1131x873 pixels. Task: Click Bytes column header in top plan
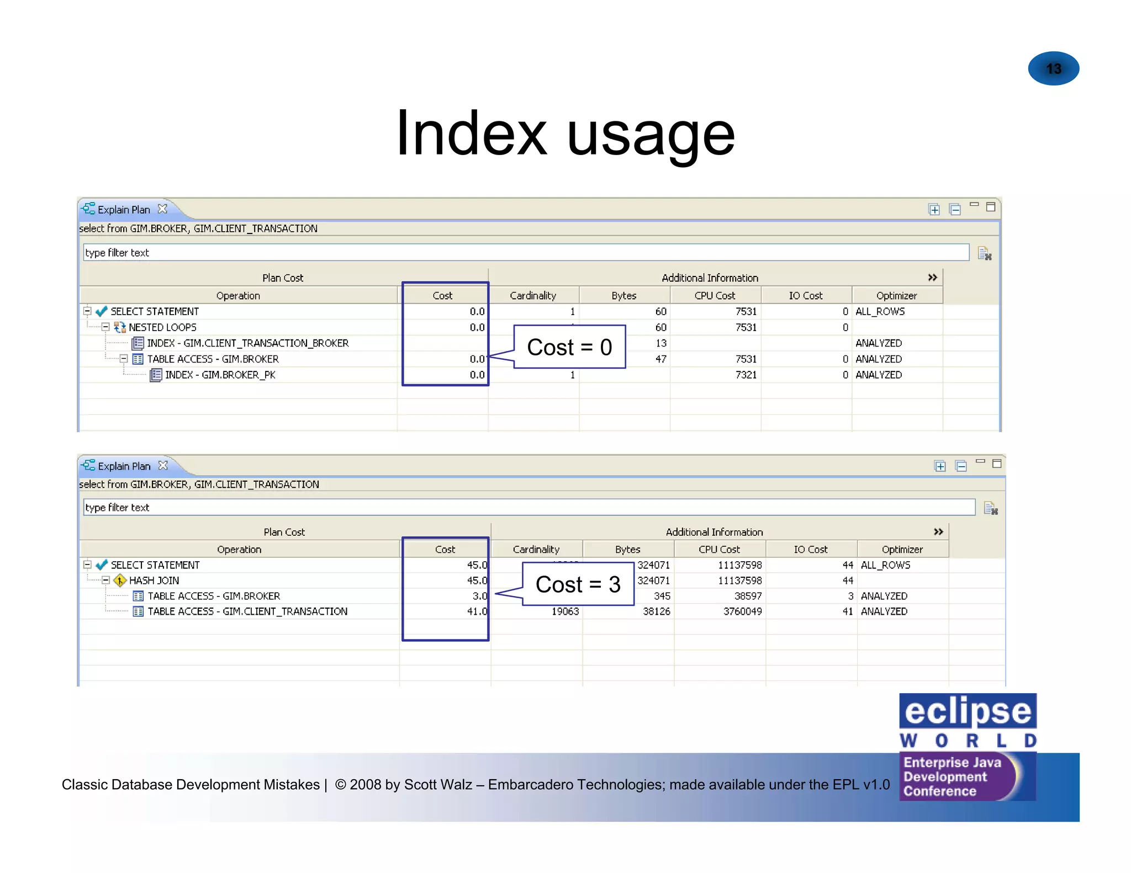pos(624,296)
